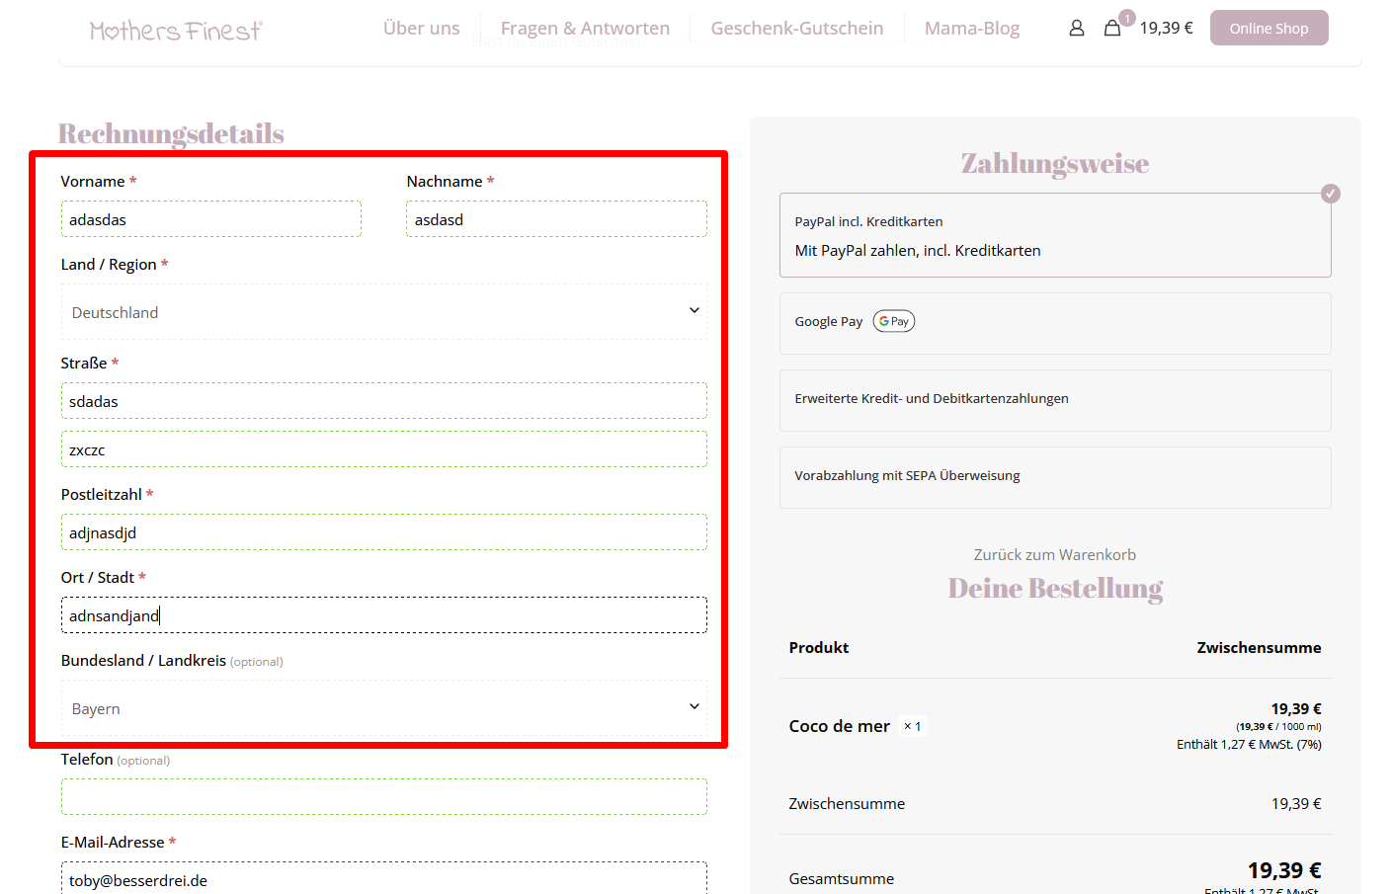Open the Bundesland / Landkreis dropdown

(x=383, y=708)
